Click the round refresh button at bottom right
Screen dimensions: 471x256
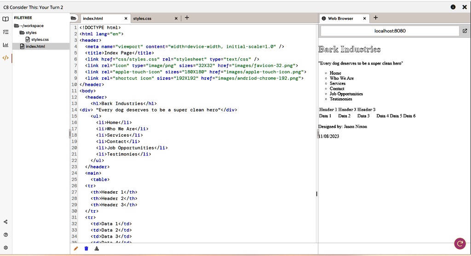[460, 244]
